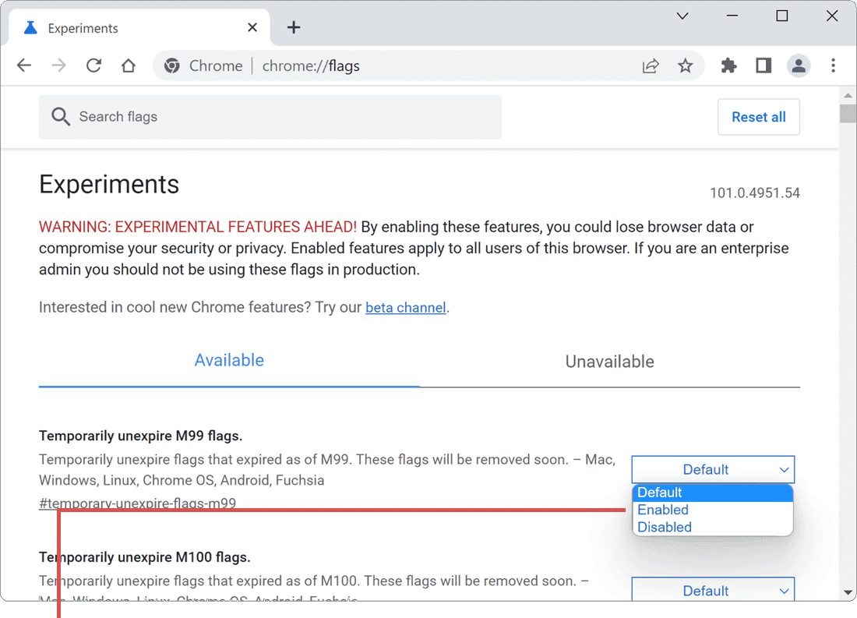Open the tab search chevron
This screenshot has width=857, height=618.
pos(682,16)
